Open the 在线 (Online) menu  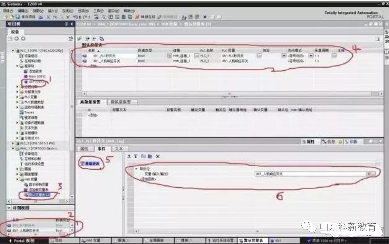pos(68,11)
